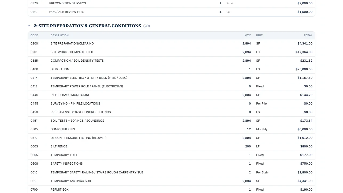Click DESIGN PRESSURE TESTING (BLOWER) description
Viewport: 343px width, 193px height.
pyautogui.click(x=79, y=138)
